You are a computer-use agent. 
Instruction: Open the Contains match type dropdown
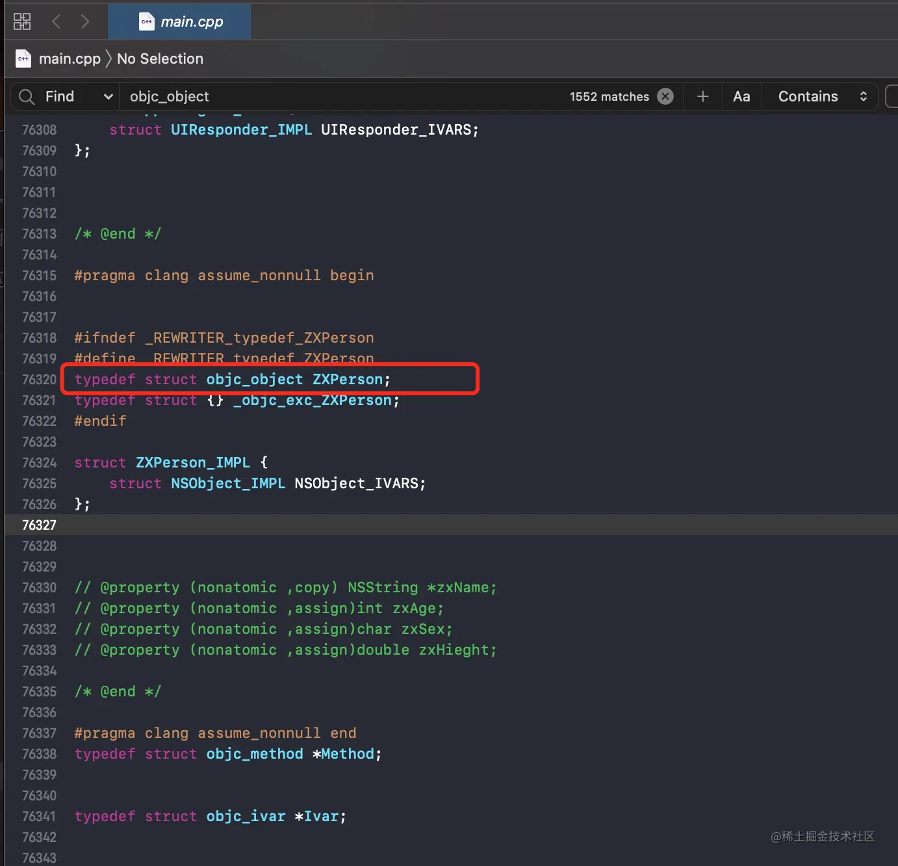(x=822, y=96)
